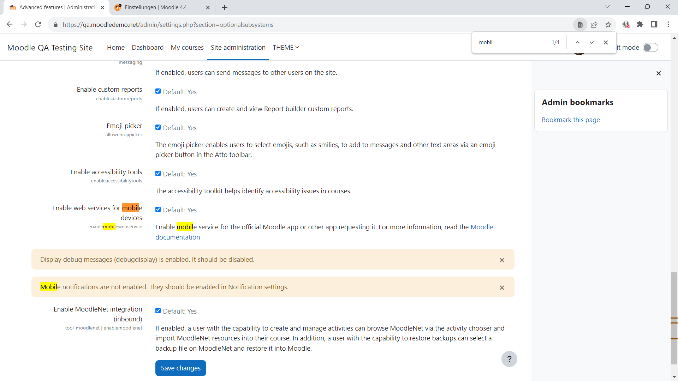Open the Chrome three-dot menu

click(x=668, y=24)
